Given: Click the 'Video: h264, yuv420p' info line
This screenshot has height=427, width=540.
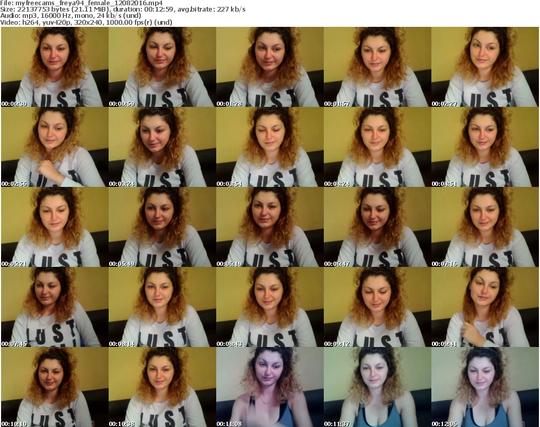Looking at the screenshot, I should coord(86,22).
